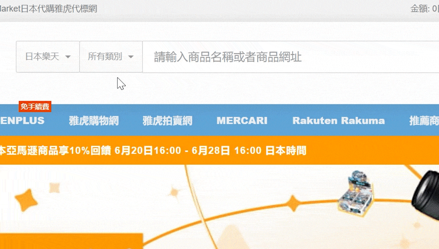This screenshot has height=249, width=439.
Task: Click the 免手續費 red badge
Action: tap(35, 107)
